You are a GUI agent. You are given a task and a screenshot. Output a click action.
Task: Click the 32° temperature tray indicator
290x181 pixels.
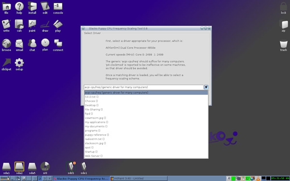[x=248, y=179]
